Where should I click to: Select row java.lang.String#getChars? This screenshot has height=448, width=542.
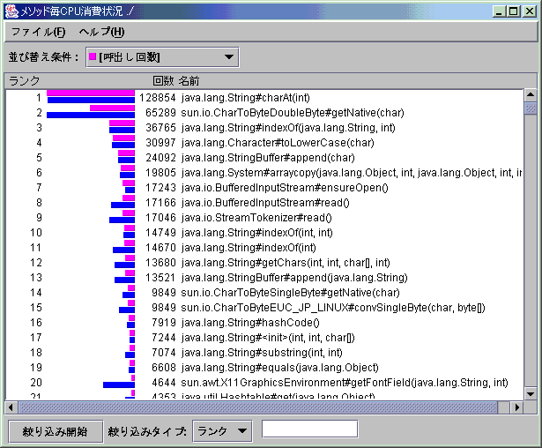[264, 262]
